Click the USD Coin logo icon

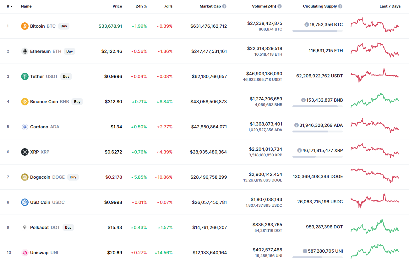click(x=25, y=202)
